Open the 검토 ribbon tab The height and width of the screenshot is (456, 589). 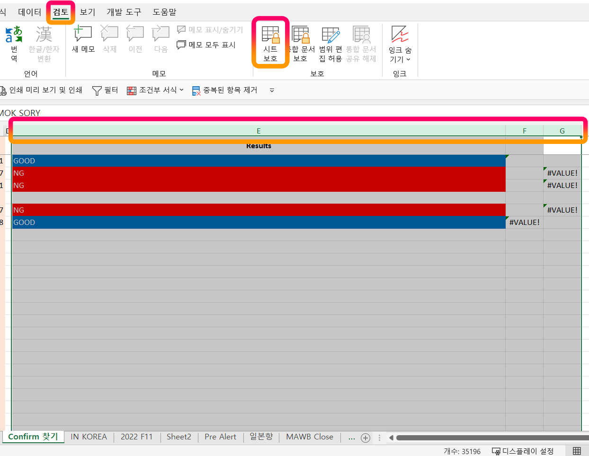[61, 12]
